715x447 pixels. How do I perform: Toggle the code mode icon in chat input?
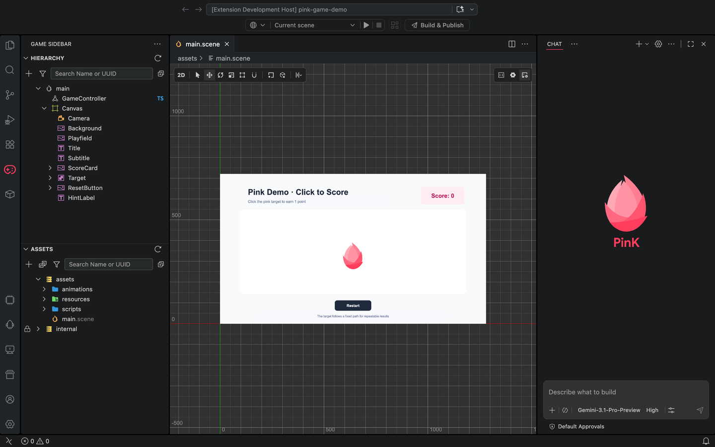565,410
